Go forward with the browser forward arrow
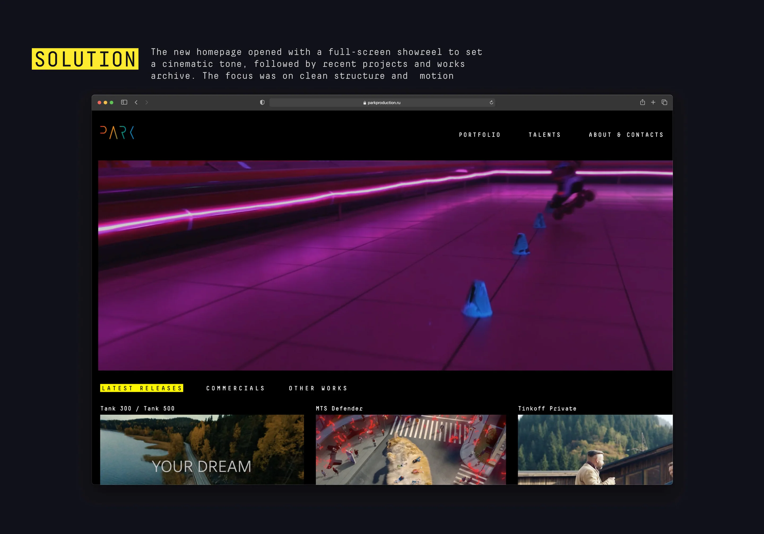Viewport: 764px width, 534px height. pos(147,102)
